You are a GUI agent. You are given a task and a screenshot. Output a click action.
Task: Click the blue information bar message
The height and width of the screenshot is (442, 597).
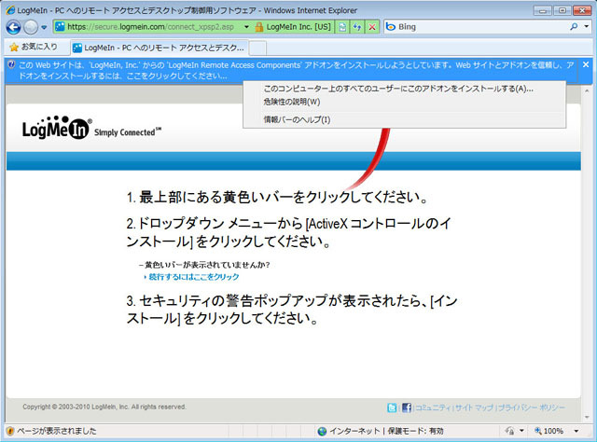click(x=297, y=71)
